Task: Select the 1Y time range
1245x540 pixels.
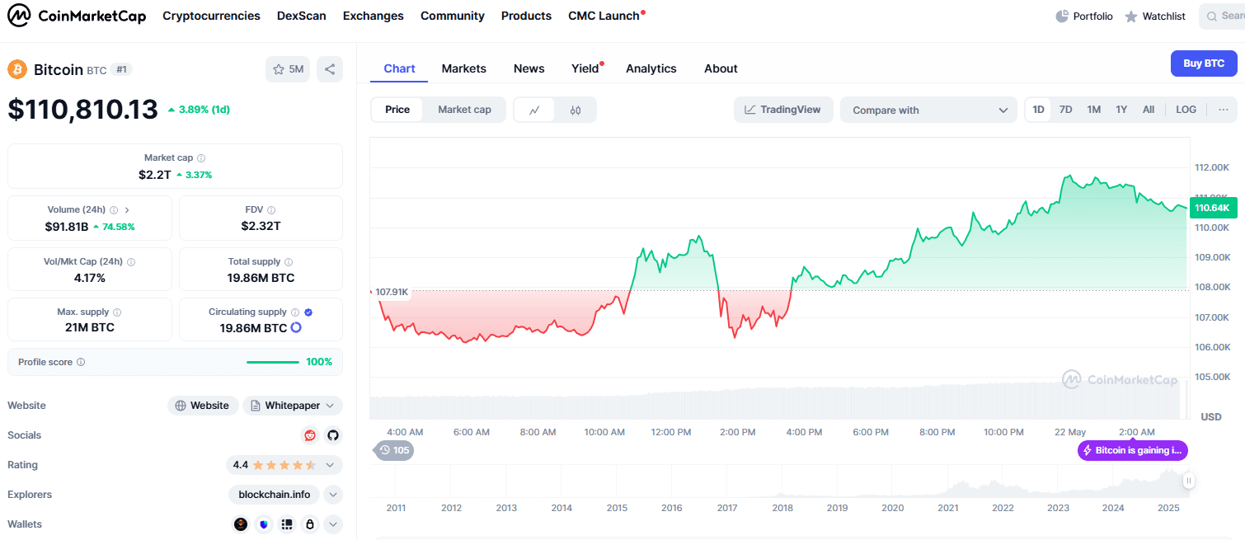Action: [1121, 110]
